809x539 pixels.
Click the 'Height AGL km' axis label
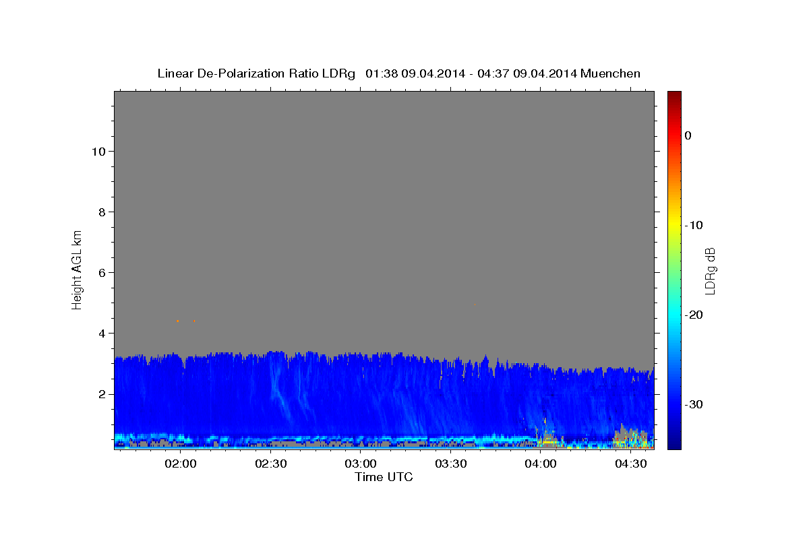tap(78, 269)
